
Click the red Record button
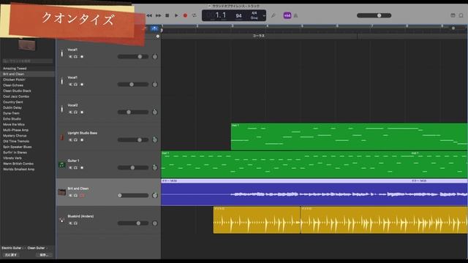[185, 15]
